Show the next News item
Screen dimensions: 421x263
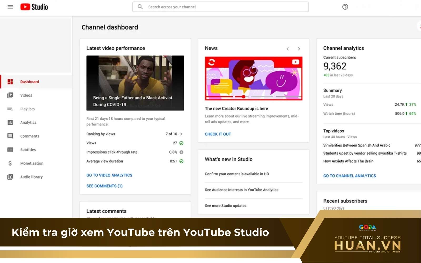pyautogui.click(x=299, y=49)
